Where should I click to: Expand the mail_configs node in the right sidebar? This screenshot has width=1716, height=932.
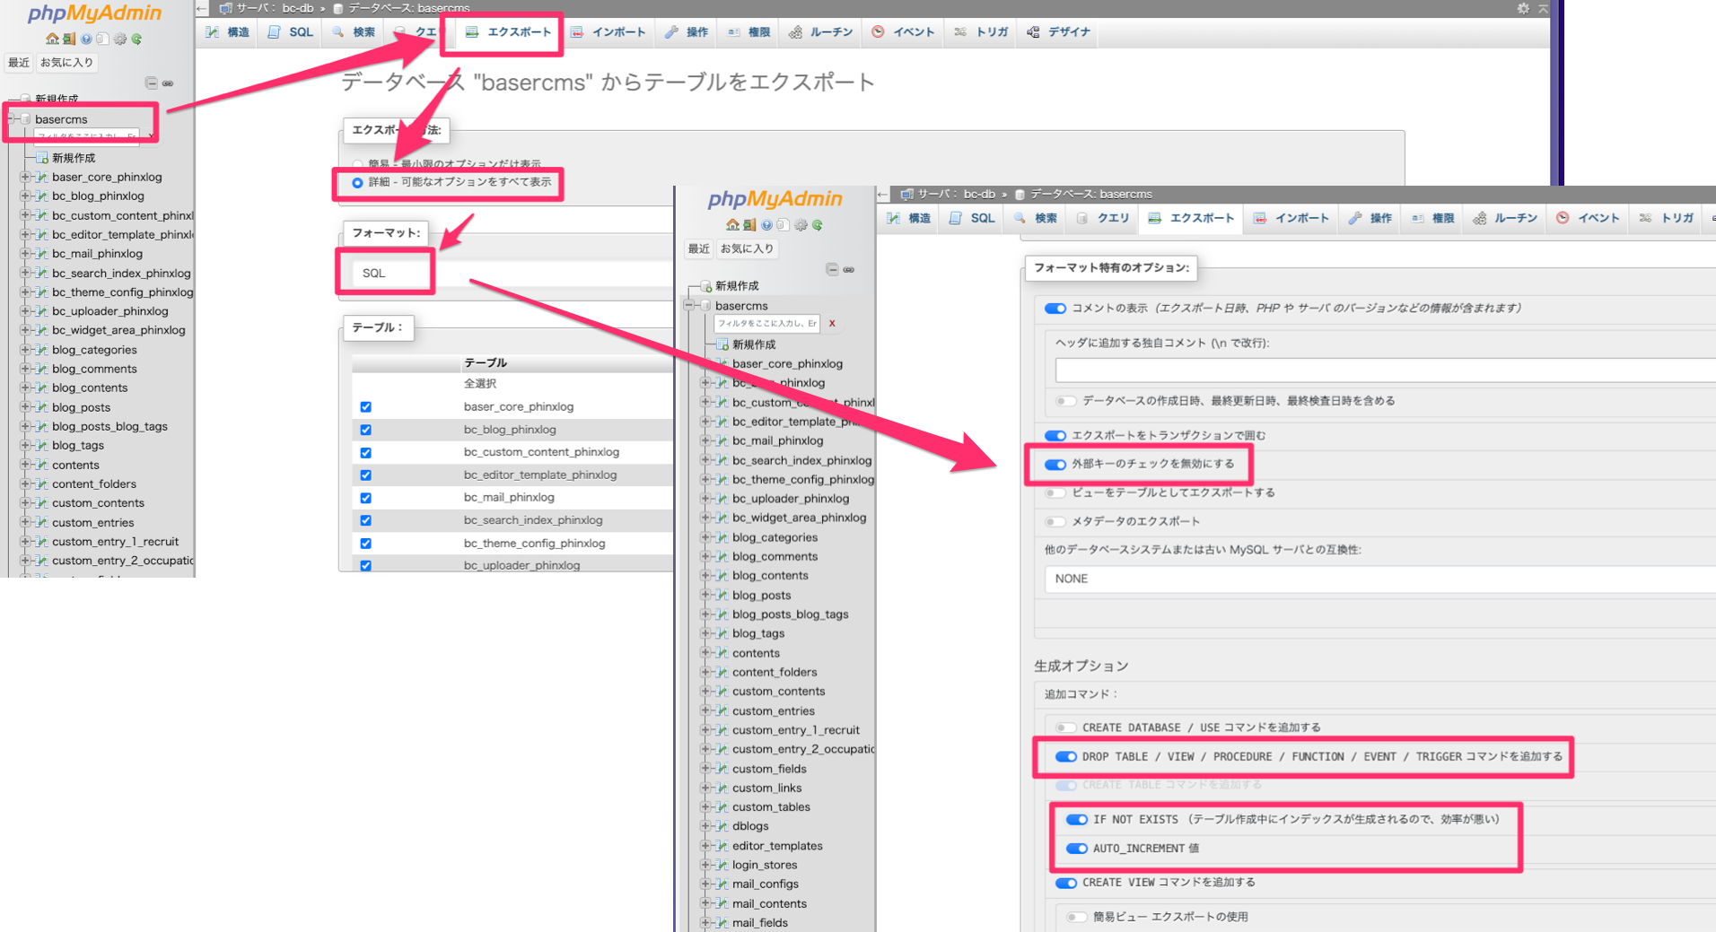point(705,884)
